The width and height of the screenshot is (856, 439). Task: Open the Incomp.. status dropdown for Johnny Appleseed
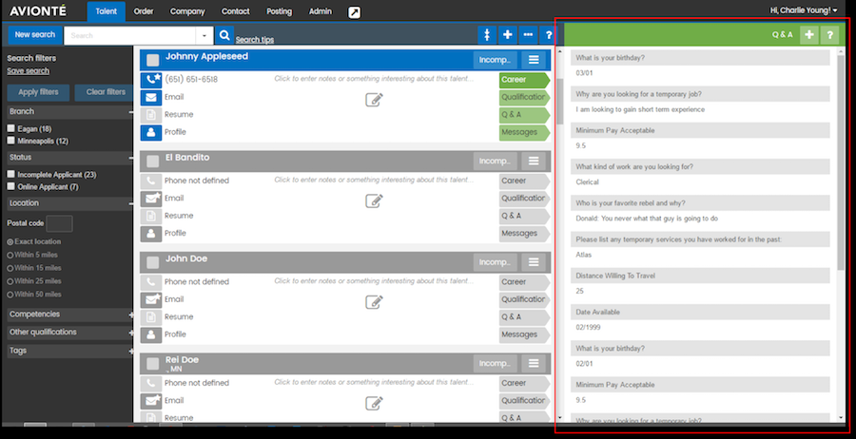pos(495,60)
